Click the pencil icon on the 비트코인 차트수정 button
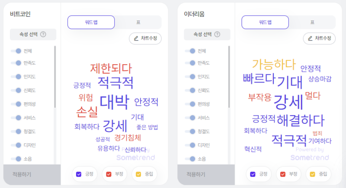This screenshot has height=188, width=346. [x=136, y=38]
